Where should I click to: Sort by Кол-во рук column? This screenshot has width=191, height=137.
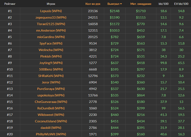coord(93,4)
